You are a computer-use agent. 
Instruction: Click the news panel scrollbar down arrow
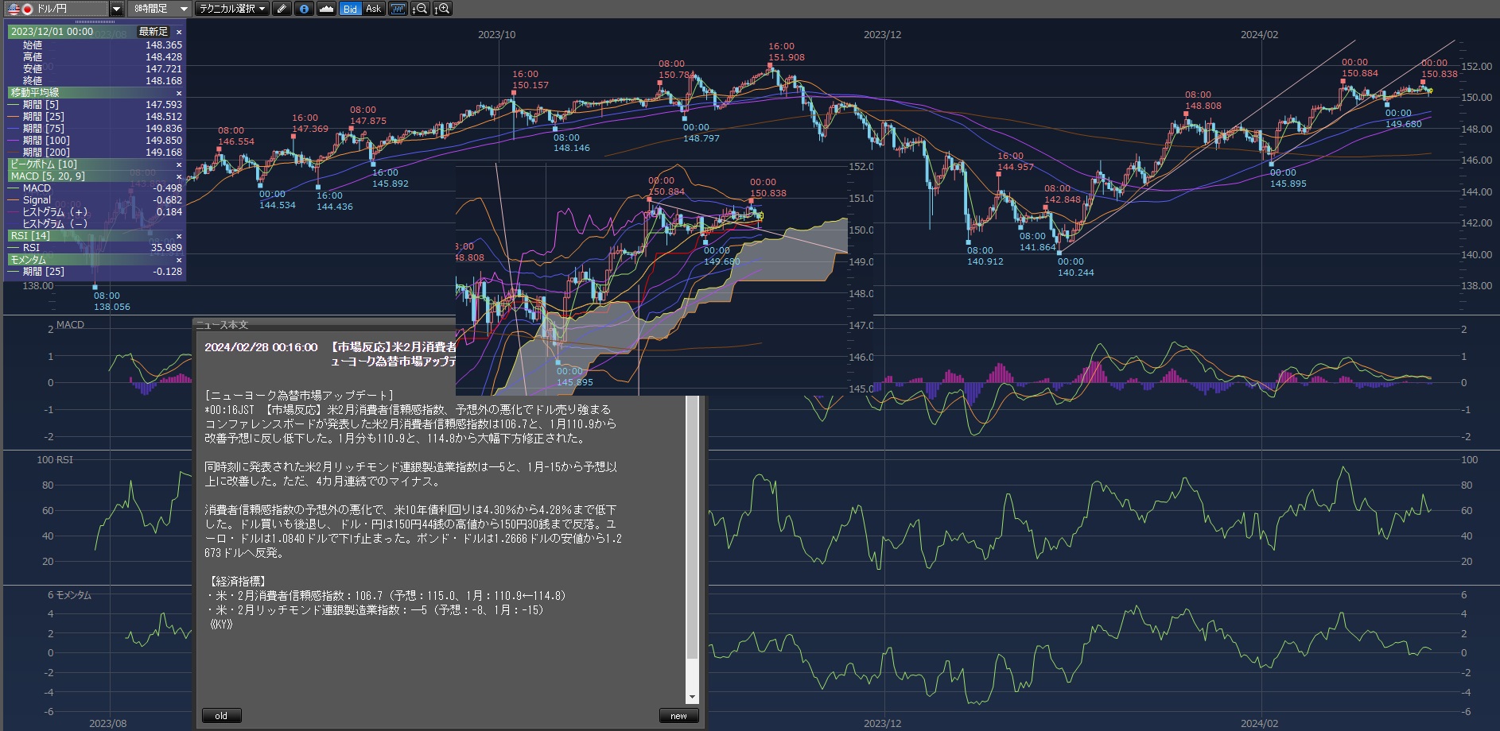(x=692, y=697)
